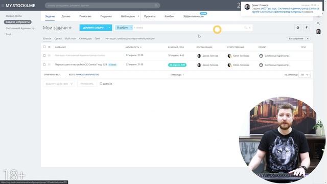Open task list settings gear
327x184 pixels.
point(298,28)
